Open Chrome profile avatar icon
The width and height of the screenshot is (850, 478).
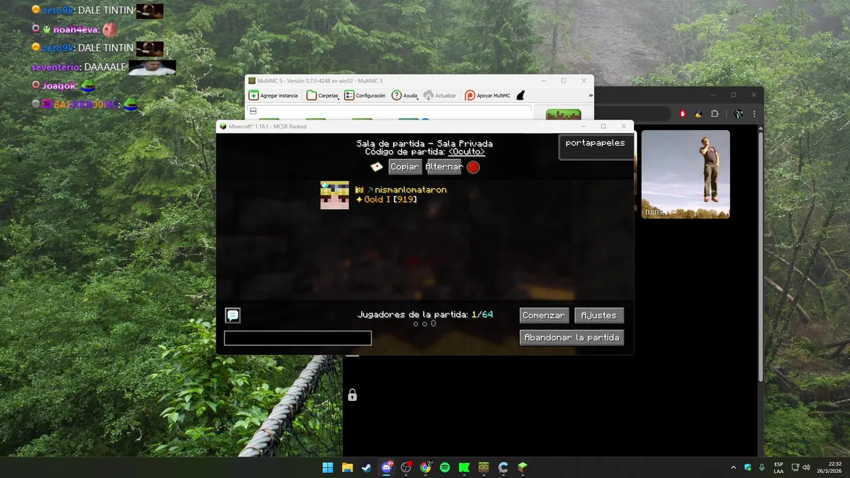[738, 114]
